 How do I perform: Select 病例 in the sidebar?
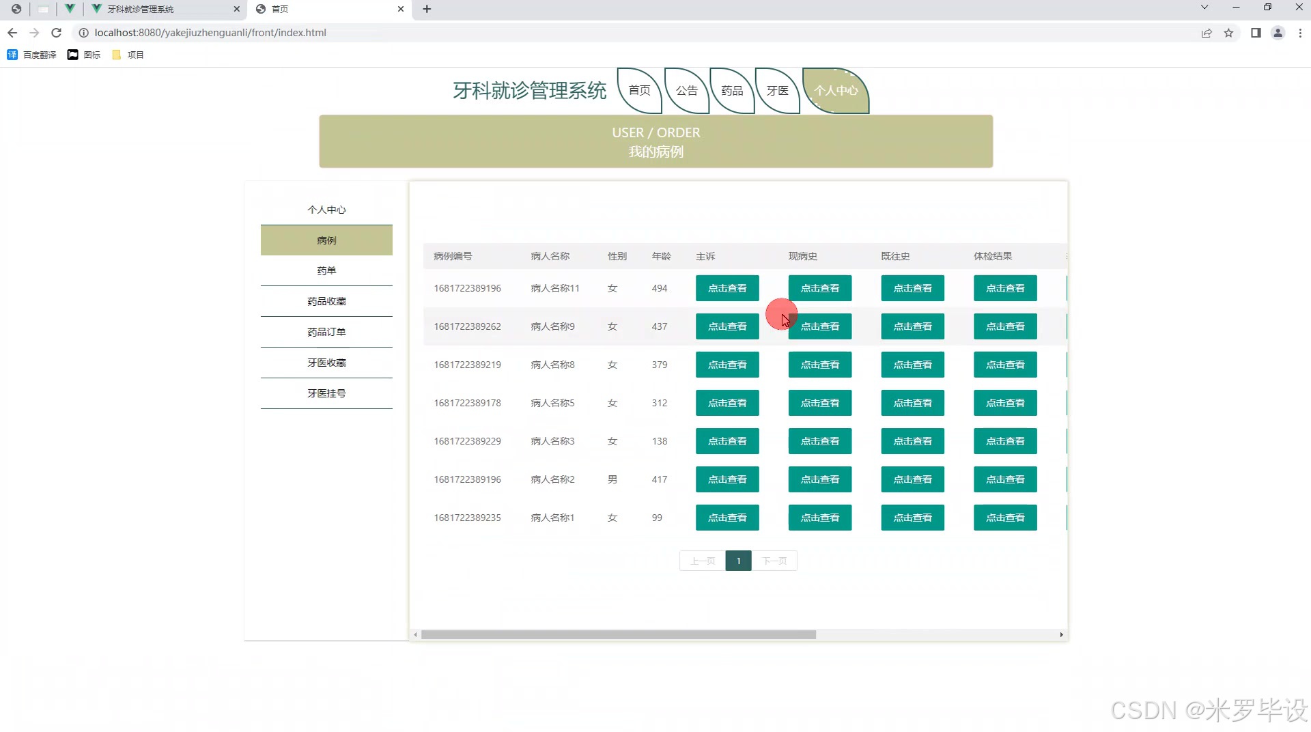pos(326,240)
